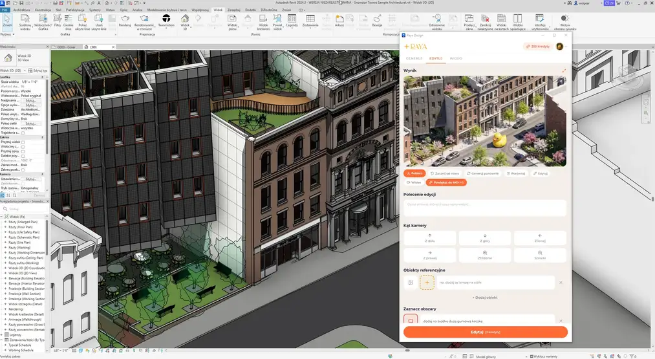Image resolution: width=655 pixels, height=359 pixels.
Task: Click the project browser search field
Action: click(x=25, y=208)
